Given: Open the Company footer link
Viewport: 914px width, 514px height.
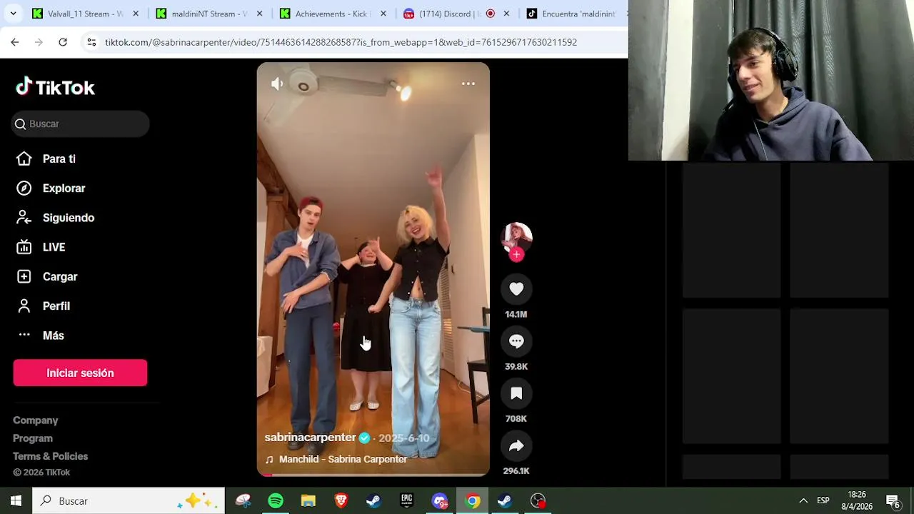Looking at the screenshot, I should pyautogui.click(x=36, y=420).
